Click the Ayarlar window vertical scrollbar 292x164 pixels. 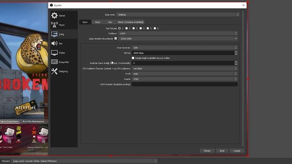243,78
